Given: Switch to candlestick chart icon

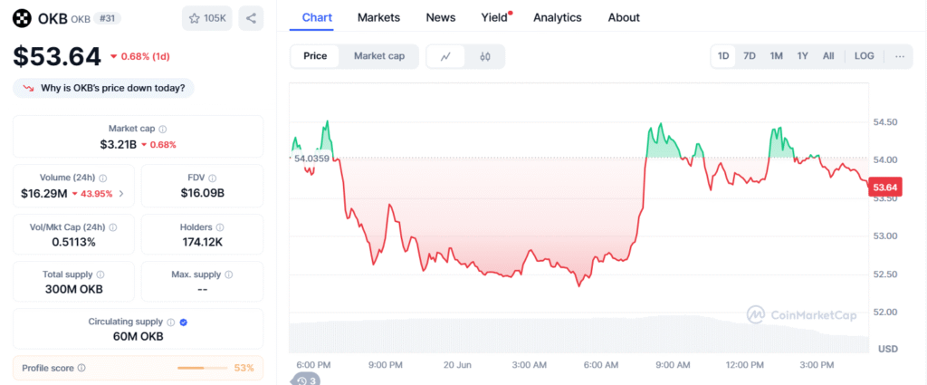Looking at the screenshot, I should 485,56.
